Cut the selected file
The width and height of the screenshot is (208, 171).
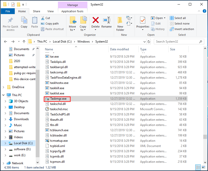pyautogui.click(x=46, y=18)
